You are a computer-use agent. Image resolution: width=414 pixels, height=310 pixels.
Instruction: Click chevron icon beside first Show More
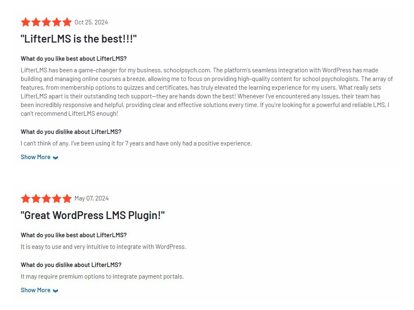55,157
